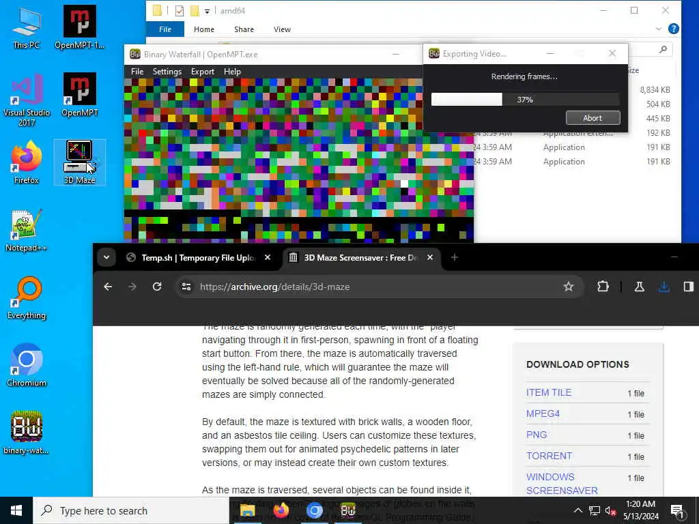Open the taskbar clock and date

640,510
